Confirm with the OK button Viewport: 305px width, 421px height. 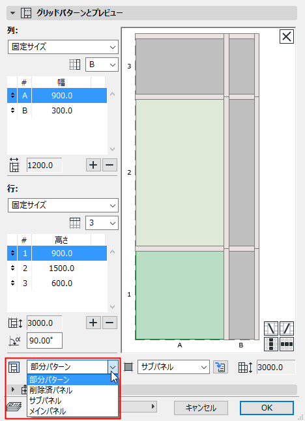point(267,408)
